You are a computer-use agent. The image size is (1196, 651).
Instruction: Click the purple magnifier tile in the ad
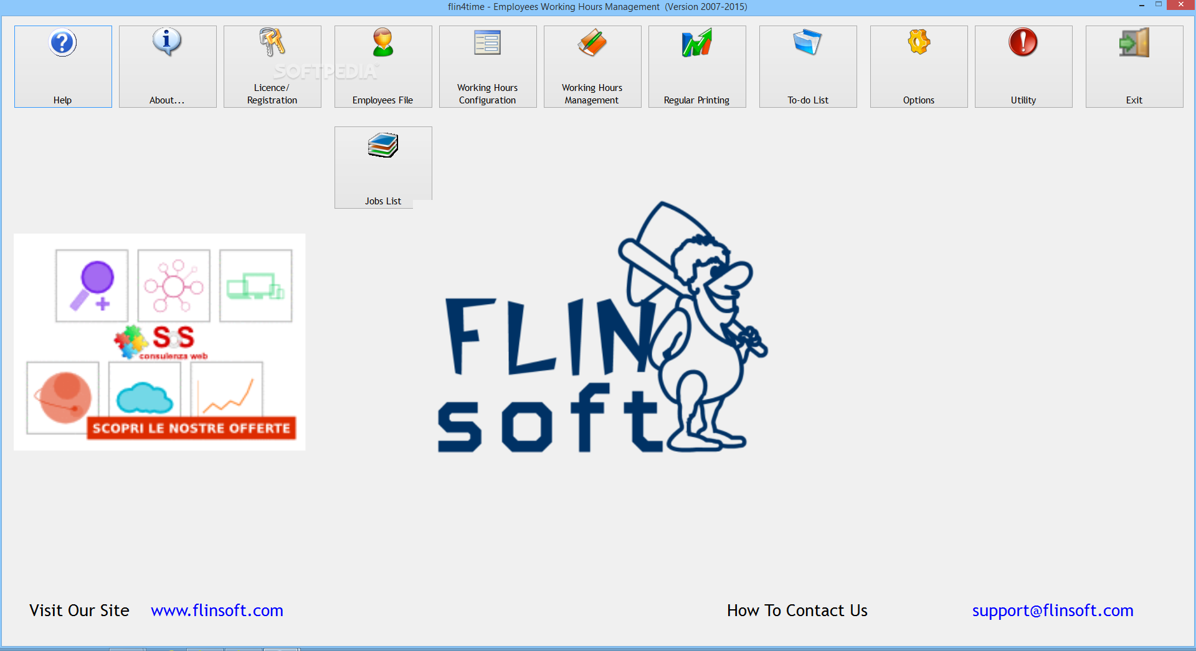pos(92,286)
